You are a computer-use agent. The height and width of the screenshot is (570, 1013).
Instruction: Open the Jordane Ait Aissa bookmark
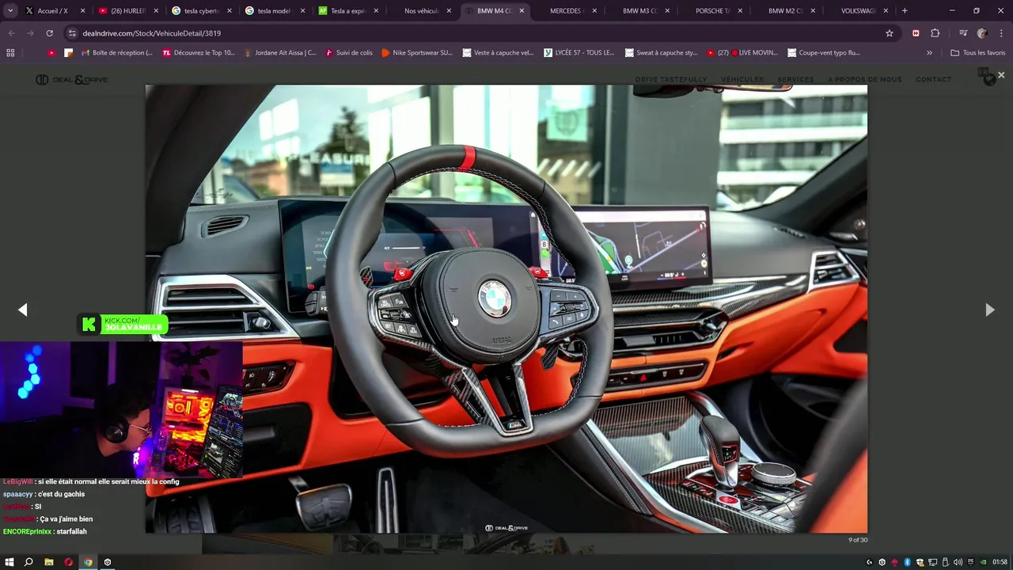point(280,52)
